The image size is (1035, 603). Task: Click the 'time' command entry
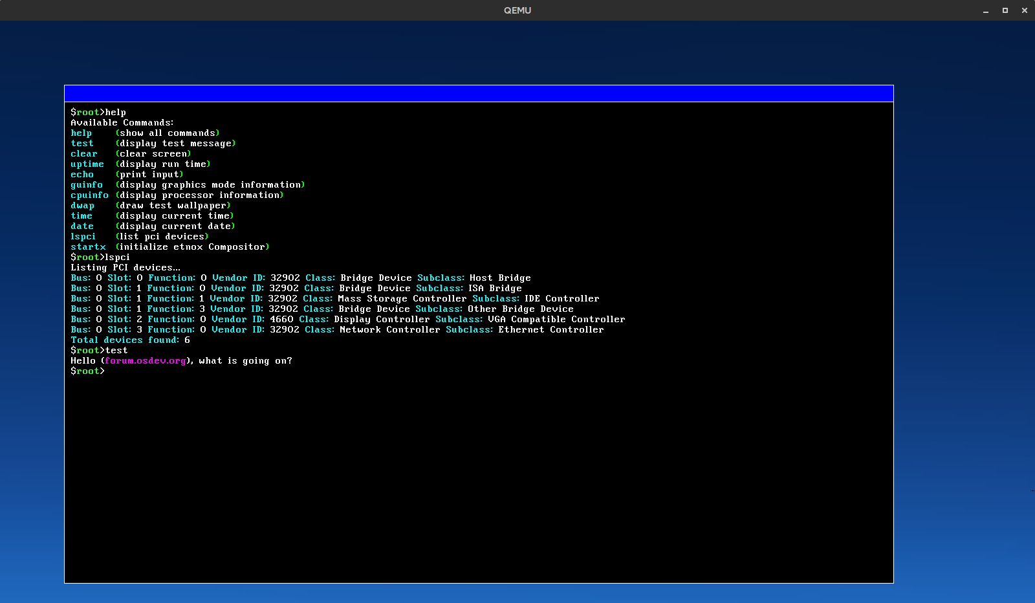(82, 216)
